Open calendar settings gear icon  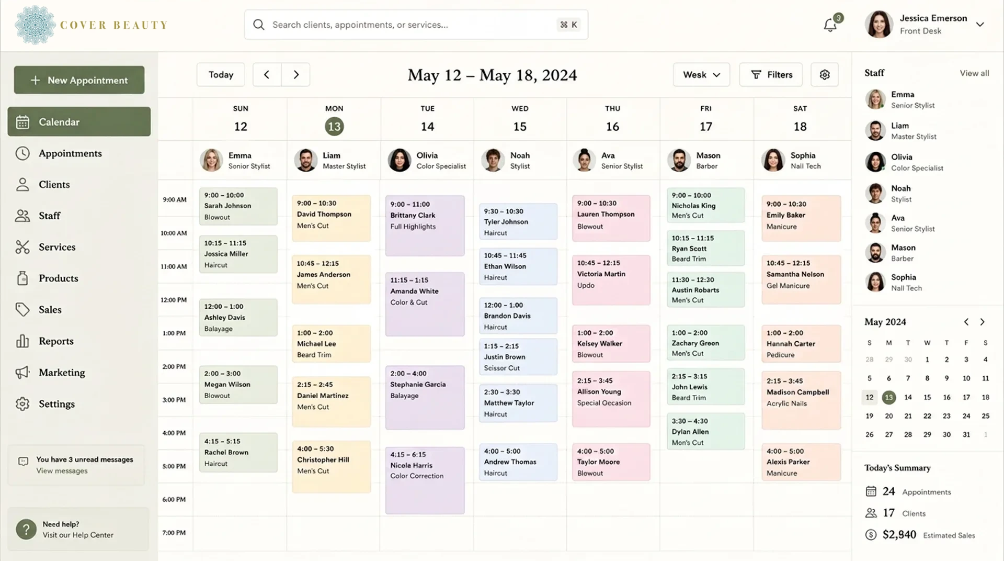click(825, 75)
